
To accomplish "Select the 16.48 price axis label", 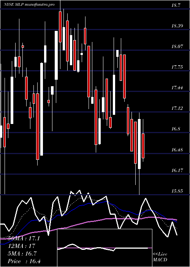I will pyautogui.click(x=177, y=150).
